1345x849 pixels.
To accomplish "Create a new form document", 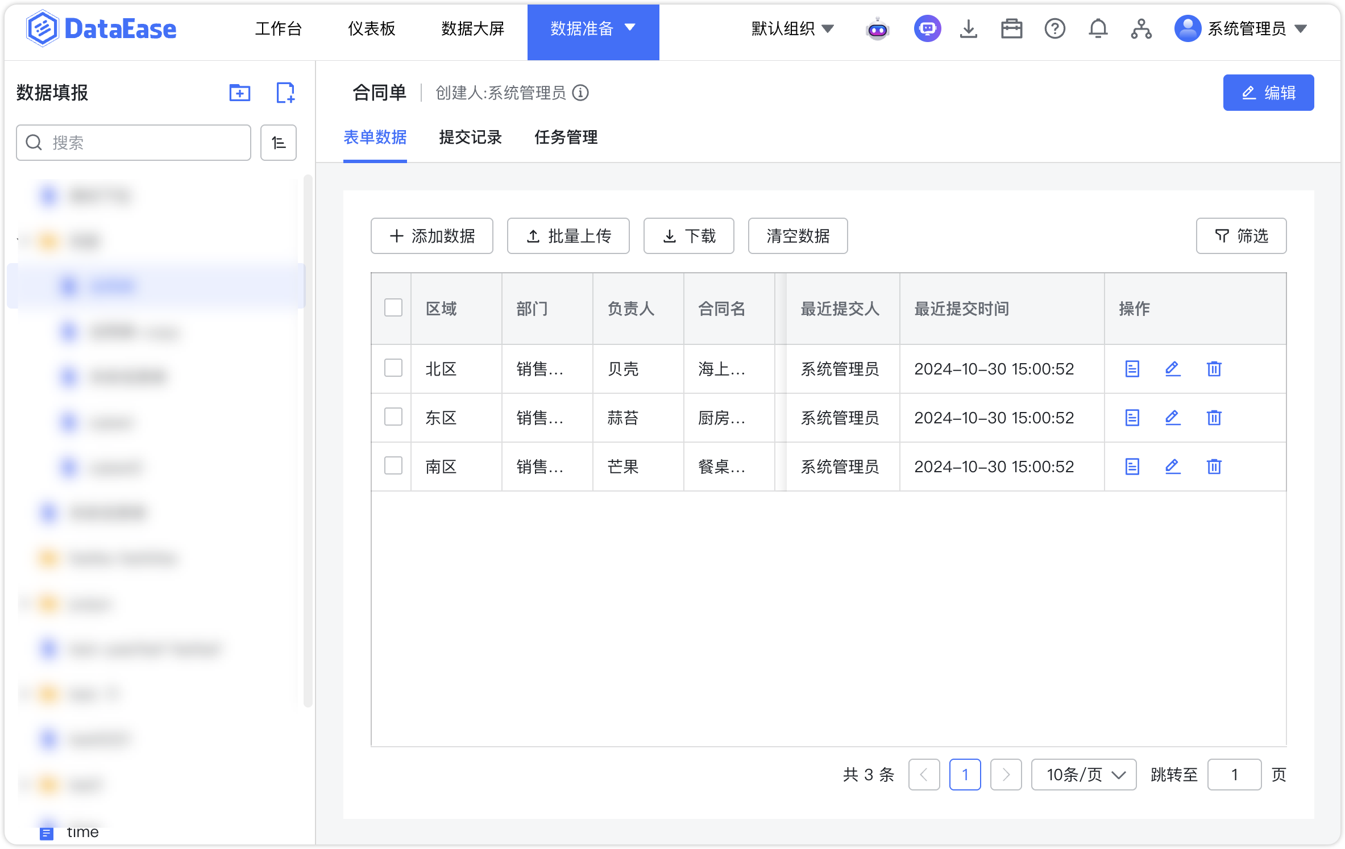I will tap(285, 93).
